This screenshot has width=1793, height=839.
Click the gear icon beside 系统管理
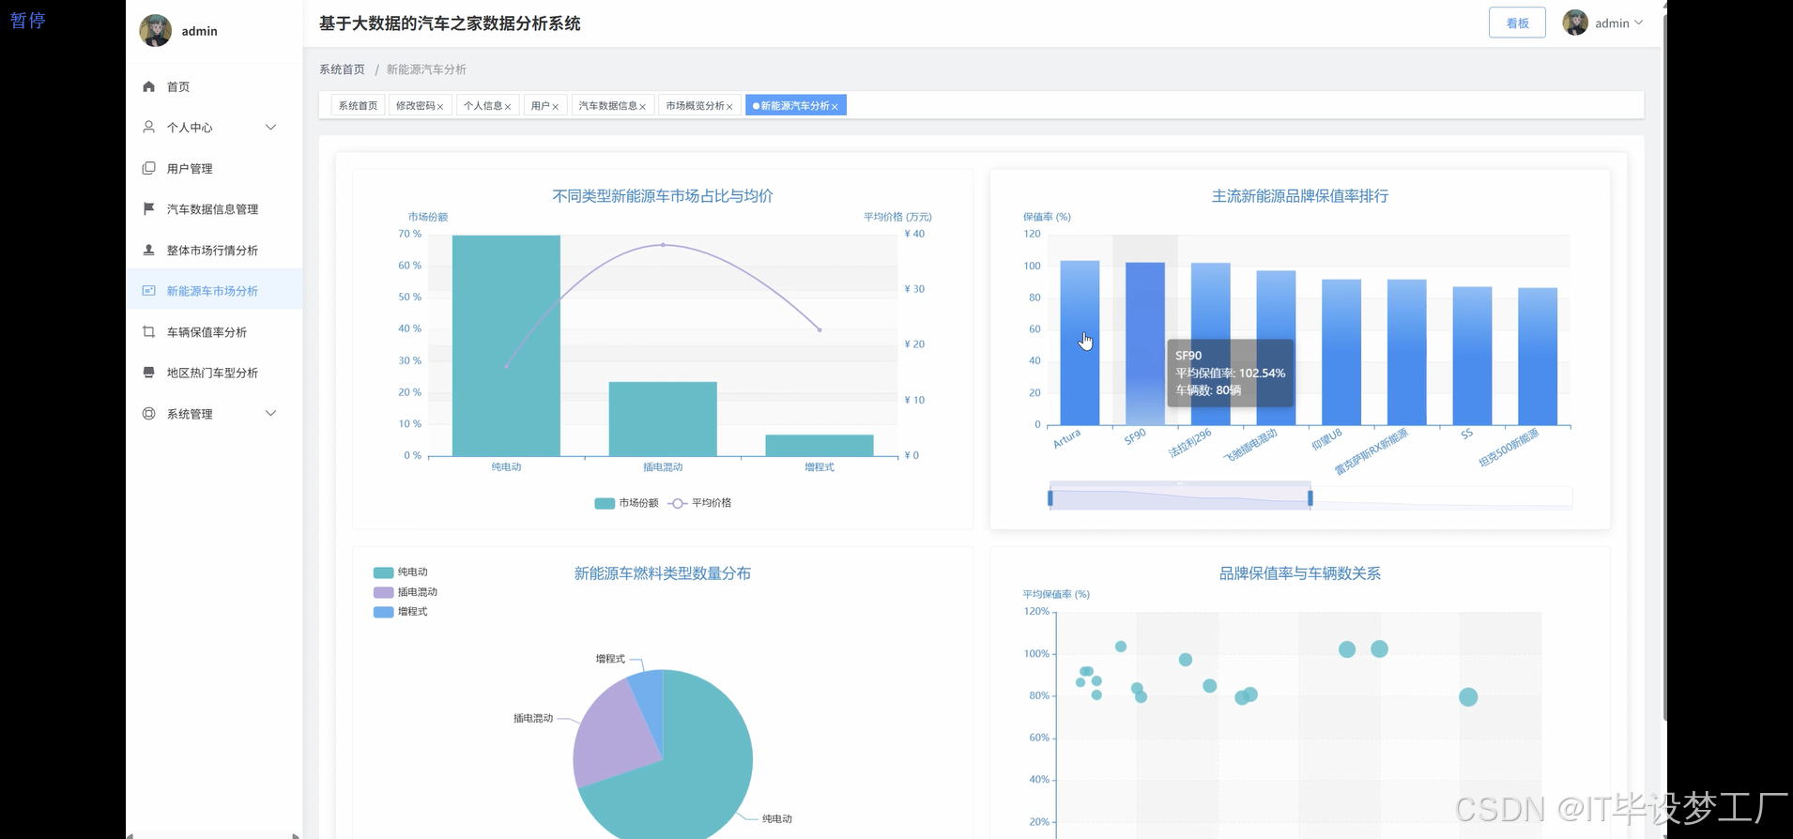148,413
